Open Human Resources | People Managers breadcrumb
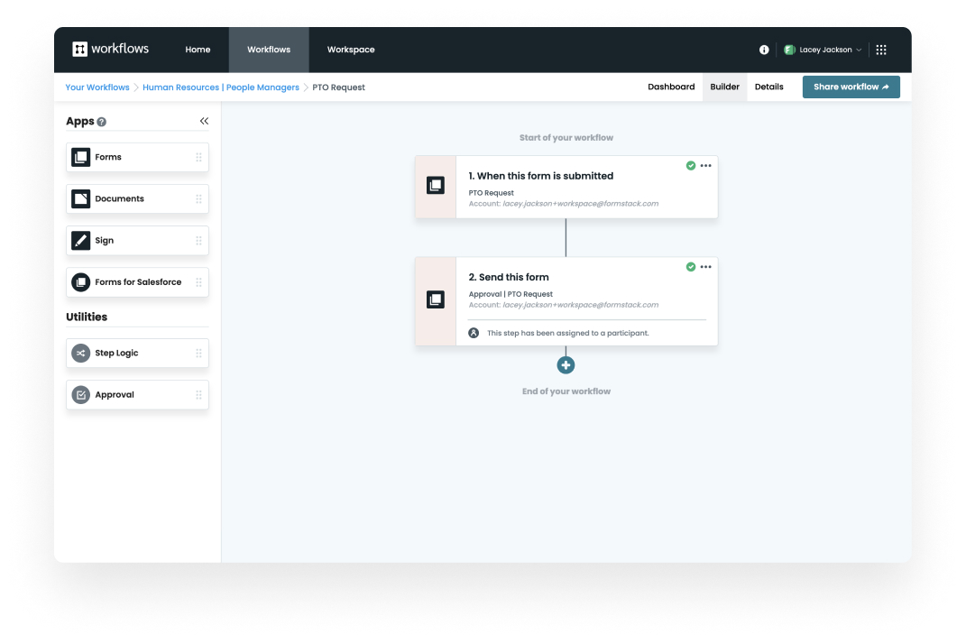This screenshot has width=966, height=644. [x=221, y=87]
